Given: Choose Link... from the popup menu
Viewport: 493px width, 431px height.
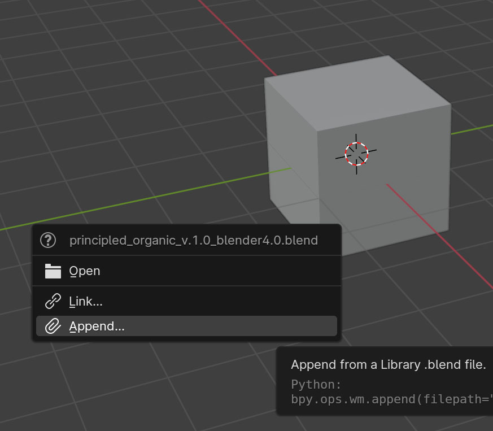Looking at the screenshot, I should pyautogui.click(x=186, y=302).
